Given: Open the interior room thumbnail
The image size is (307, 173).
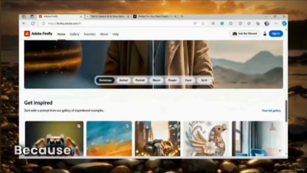Looking at the screenshot, I should tap(257, 139).
